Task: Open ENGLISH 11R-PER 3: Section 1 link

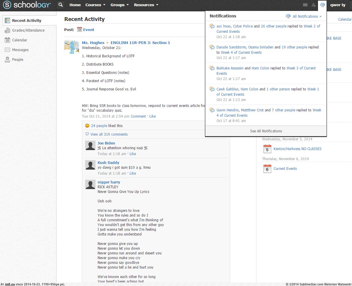Action: [140, 43]
